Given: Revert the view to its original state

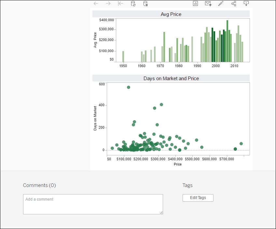Looking at the screenshot, I should point(120,4).
